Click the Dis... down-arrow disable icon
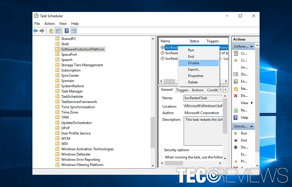This screenshot has height=187, width=292. (x=236, y=147)
